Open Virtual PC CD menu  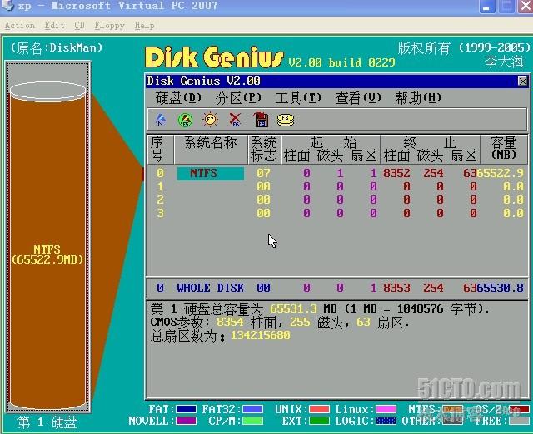pyautogui.click(x=79, y=26)
